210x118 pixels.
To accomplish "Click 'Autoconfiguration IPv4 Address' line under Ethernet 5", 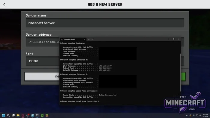I will click(x=80, y=83).
